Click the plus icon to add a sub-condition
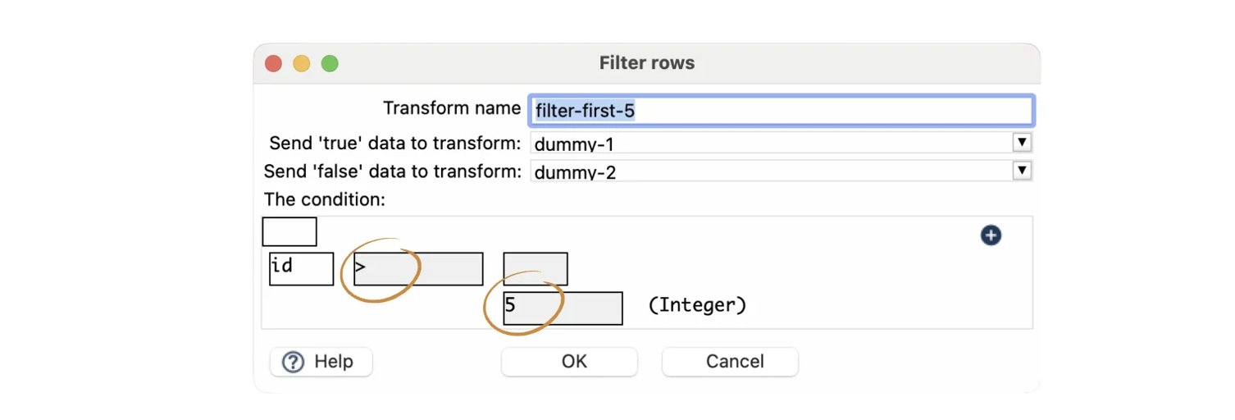1235x420 pixels. coord(991,236)
